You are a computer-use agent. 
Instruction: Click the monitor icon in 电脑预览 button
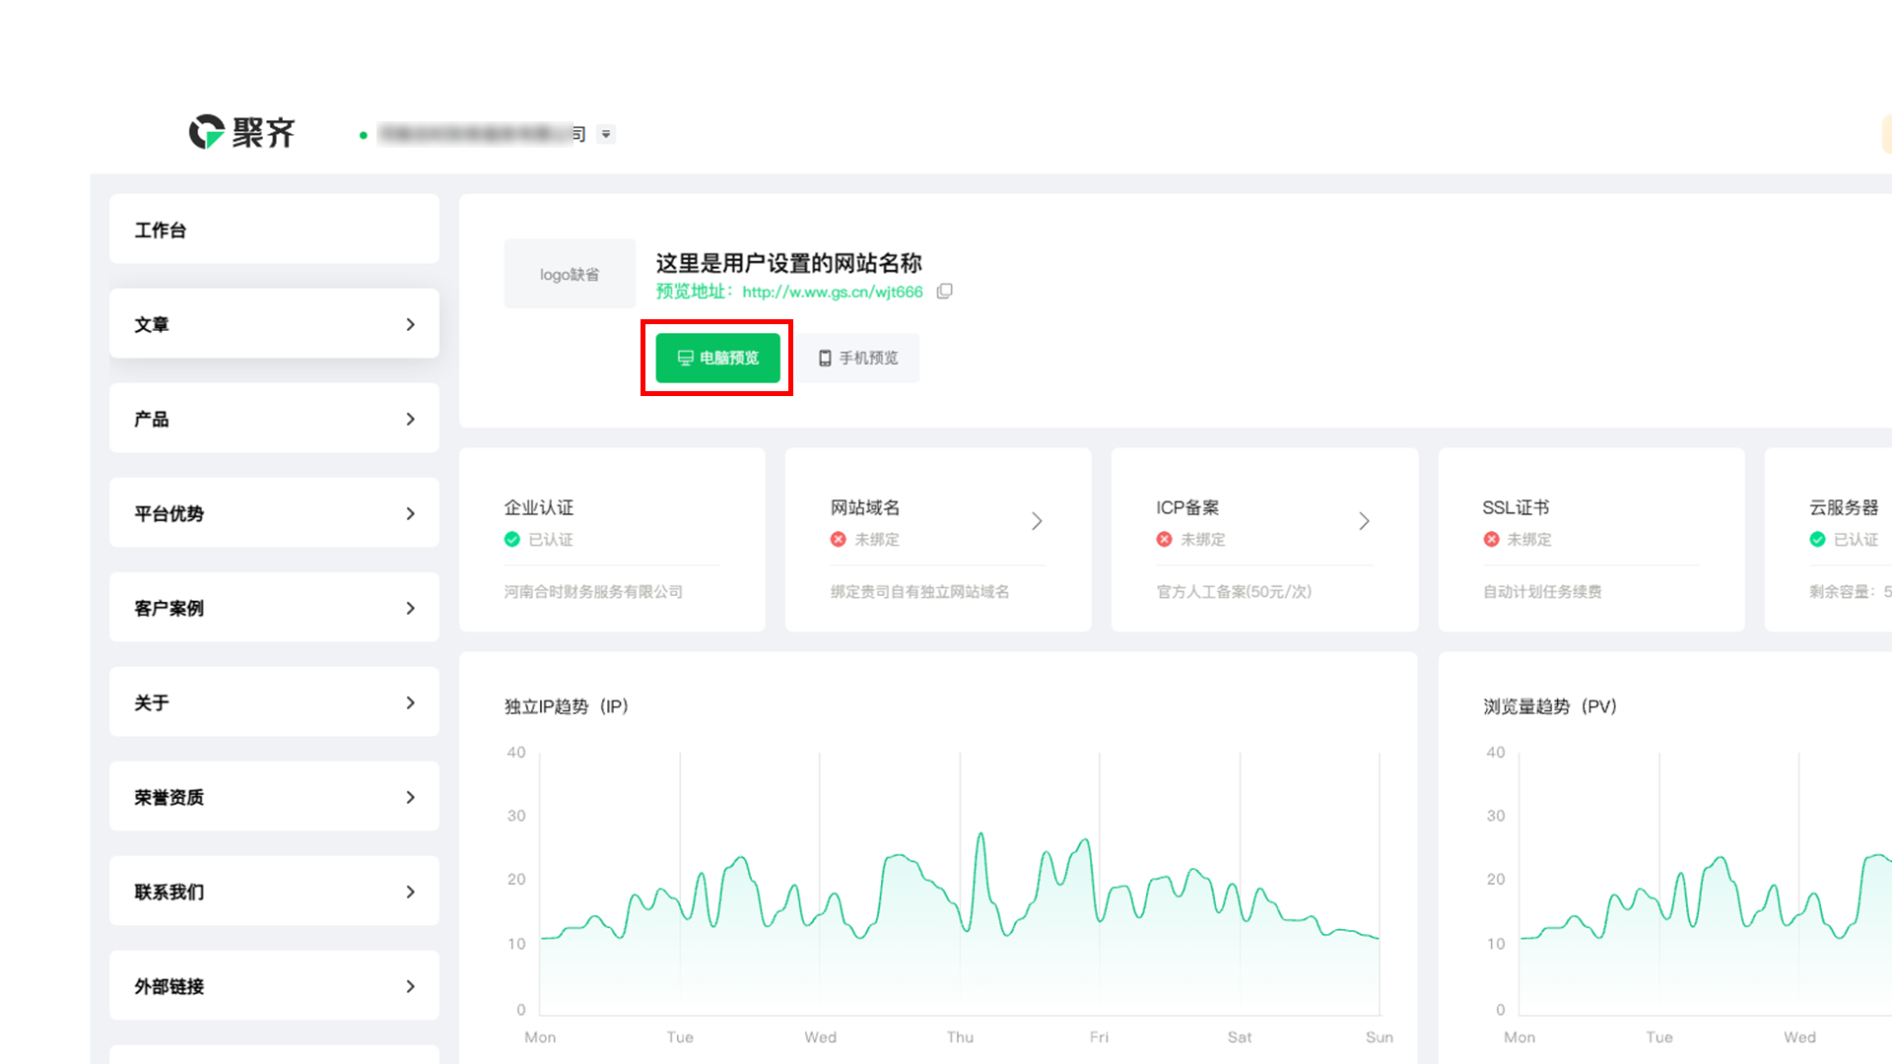pyautogui.click(x=686, y=358)
